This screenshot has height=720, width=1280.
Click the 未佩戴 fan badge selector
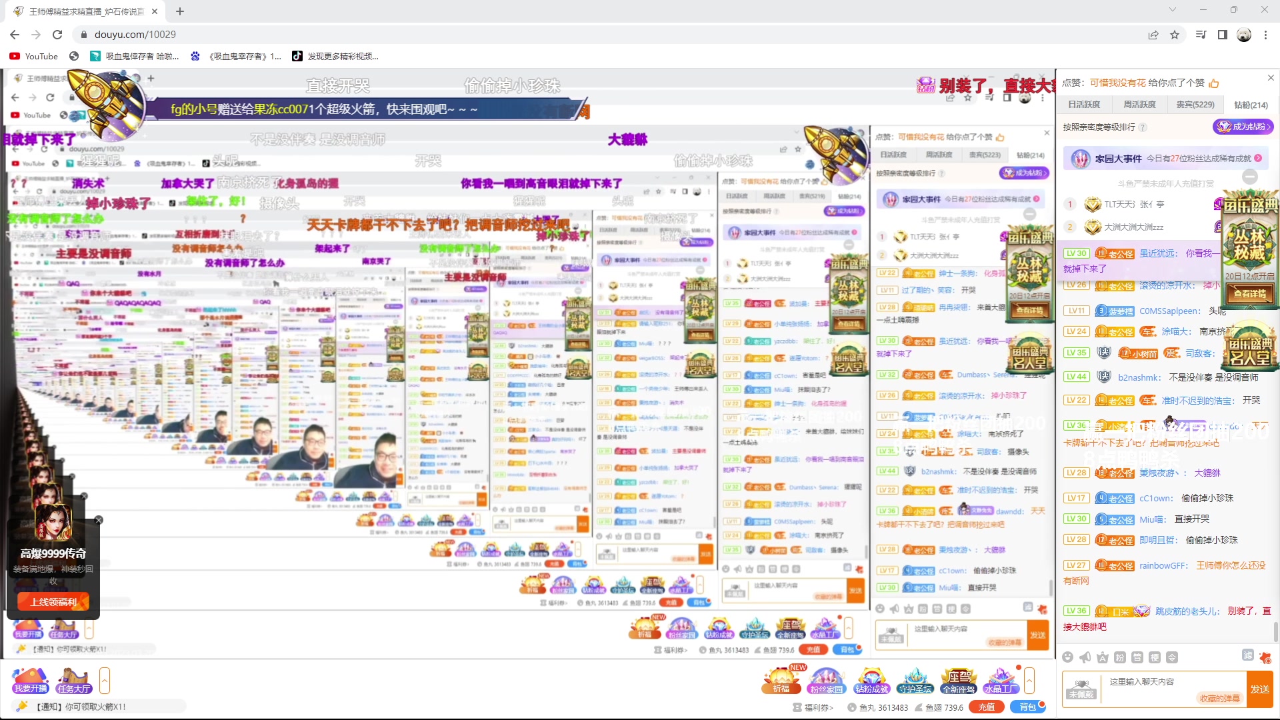pyautogui.click(x=1083, y=689)
